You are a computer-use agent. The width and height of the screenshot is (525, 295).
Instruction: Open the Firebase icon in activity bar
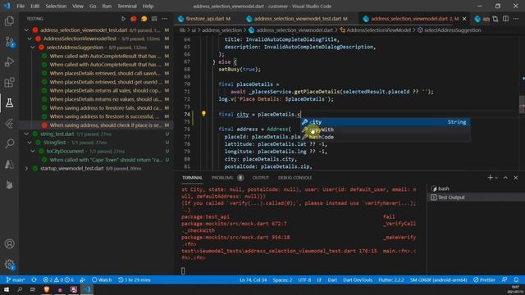9,184
